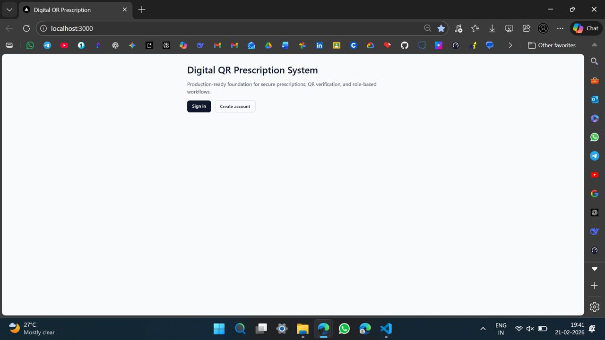Start a screenshot with the scissors icon

click(x=509, y=28)
